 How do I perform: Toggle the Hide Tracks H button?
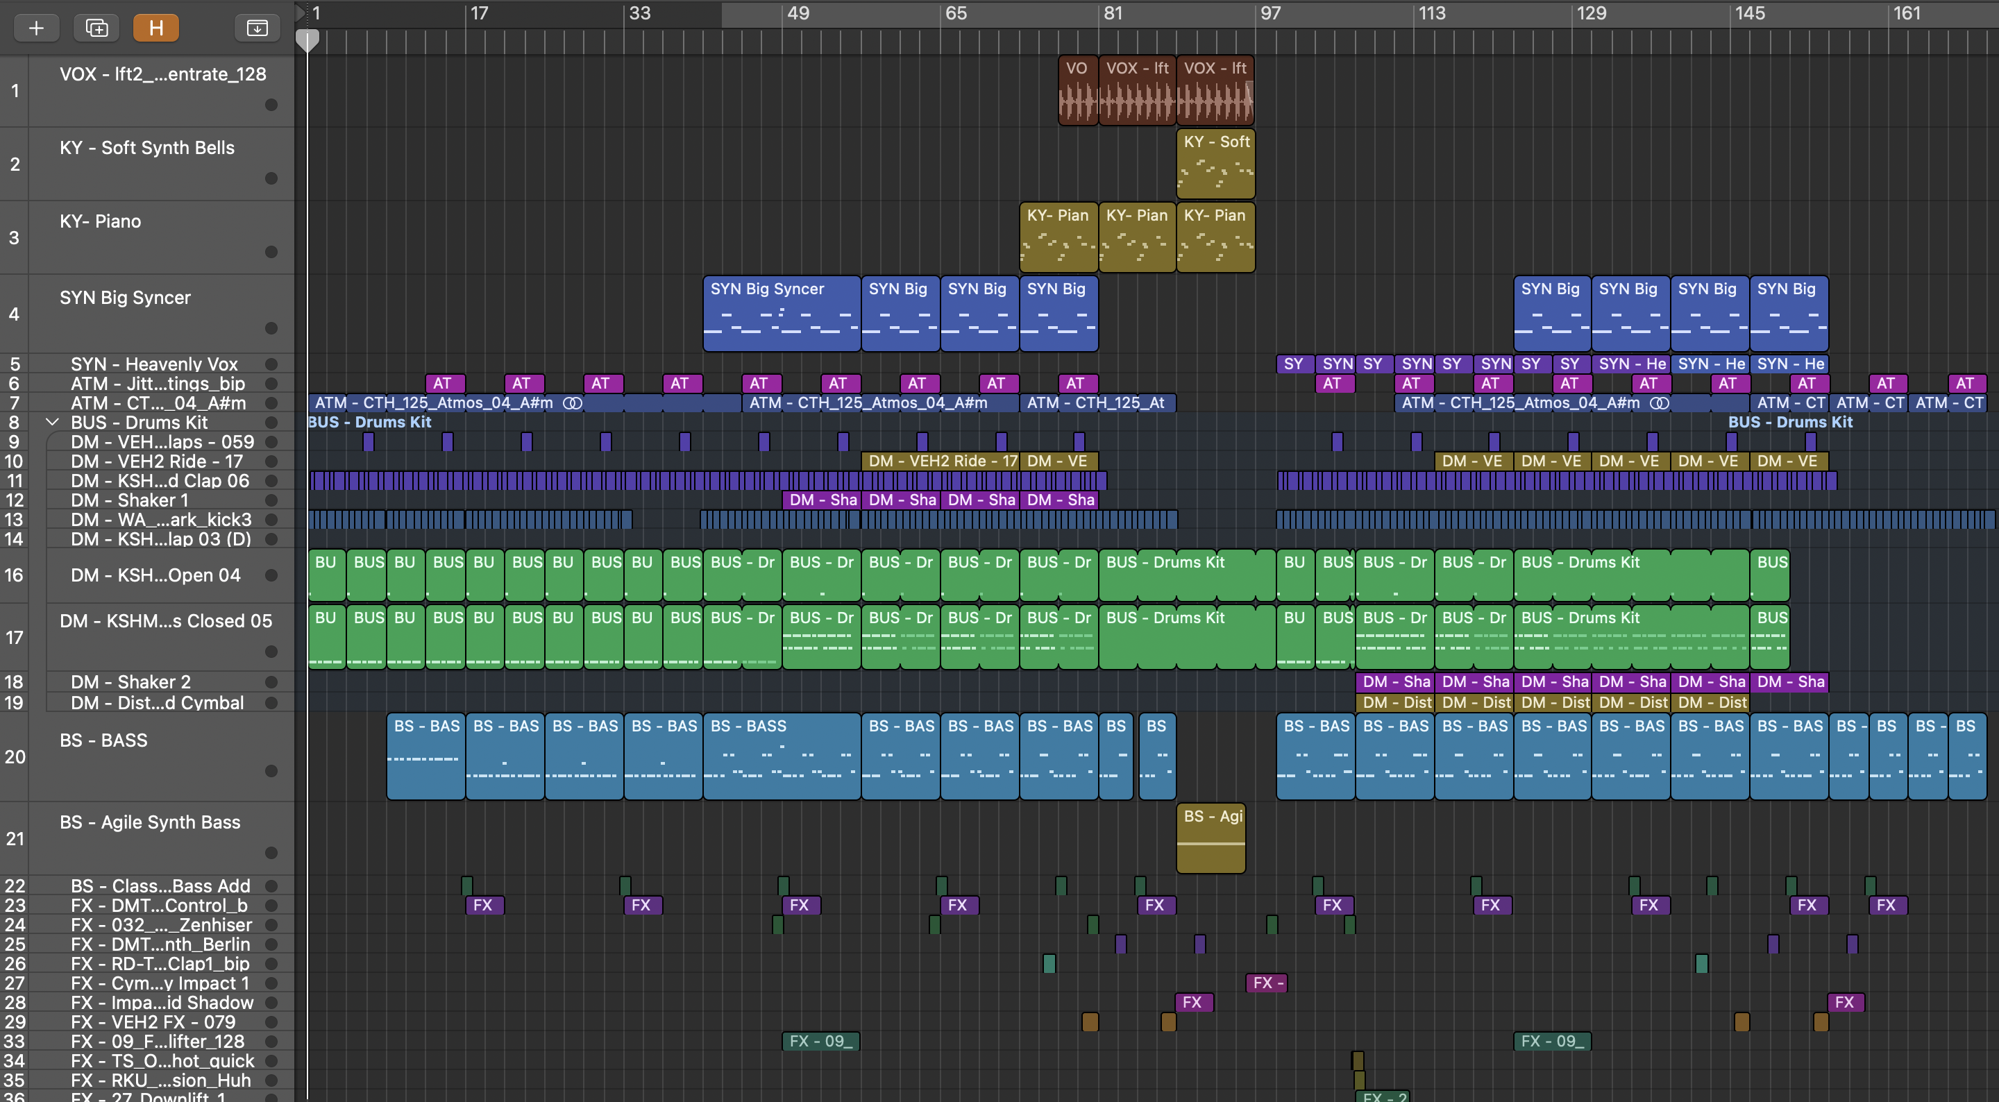(156, 28)
